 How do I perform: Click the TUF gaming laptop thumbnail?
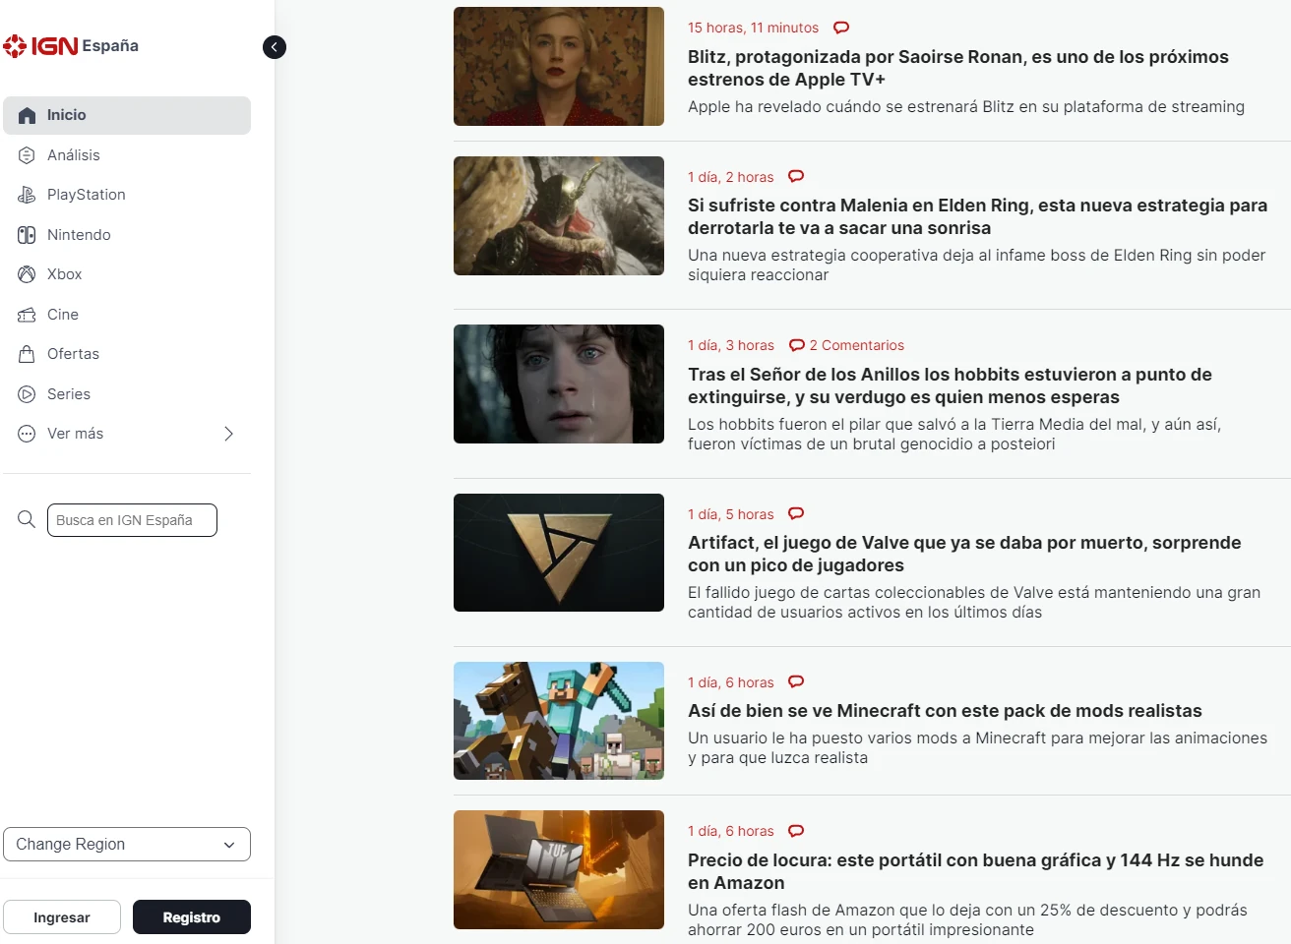pos(559,869)
